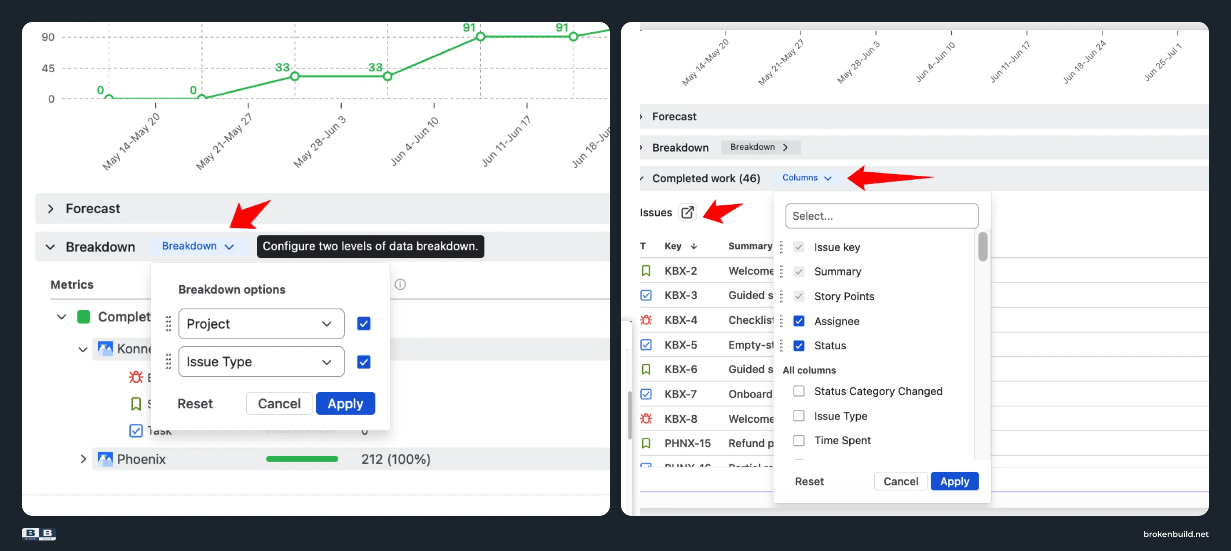Open the Project breakdown dropdown
Viewport: 1231px width, 551px height.
click(261, 324)
